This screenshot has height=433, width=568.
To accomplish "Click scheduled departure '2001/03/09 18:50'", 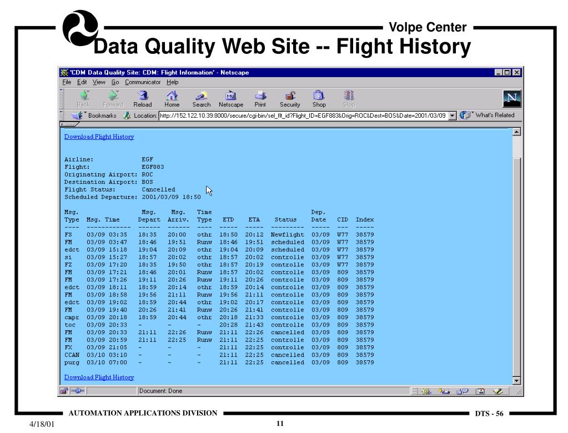I will (171, 197).
